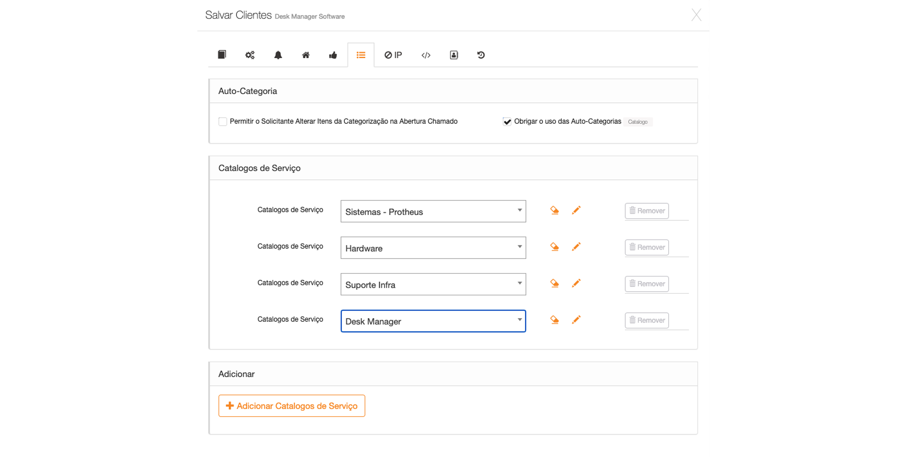Image resolution: width=900 pixels, height=458 pixels.
Task: Enable Permitir o Solicitante Alterar Itens checkbox
Action: (x=223, y=122)
